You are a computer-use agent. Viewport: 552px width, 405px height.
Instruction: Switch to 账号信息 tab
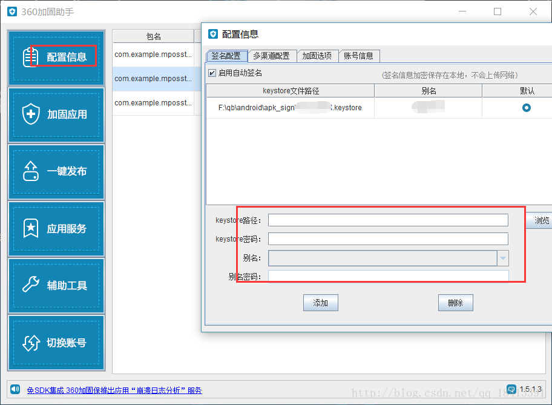(x=358, y=56)
